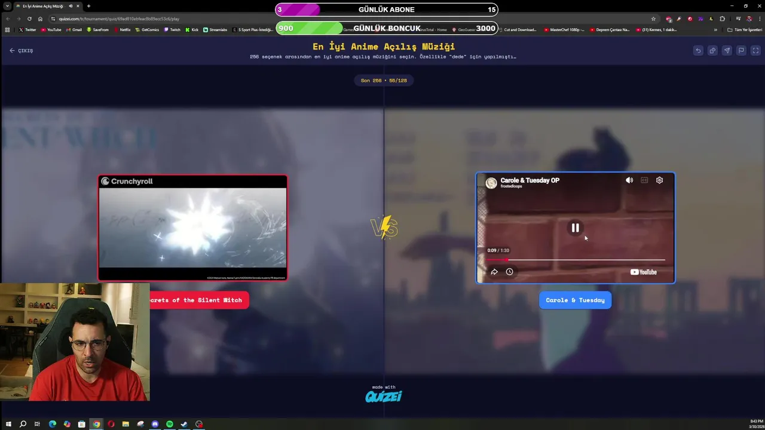Image resolution: width=765 pixels, height=430 pixels.
Task: Go back in browser history
Action: click(8, 19)
